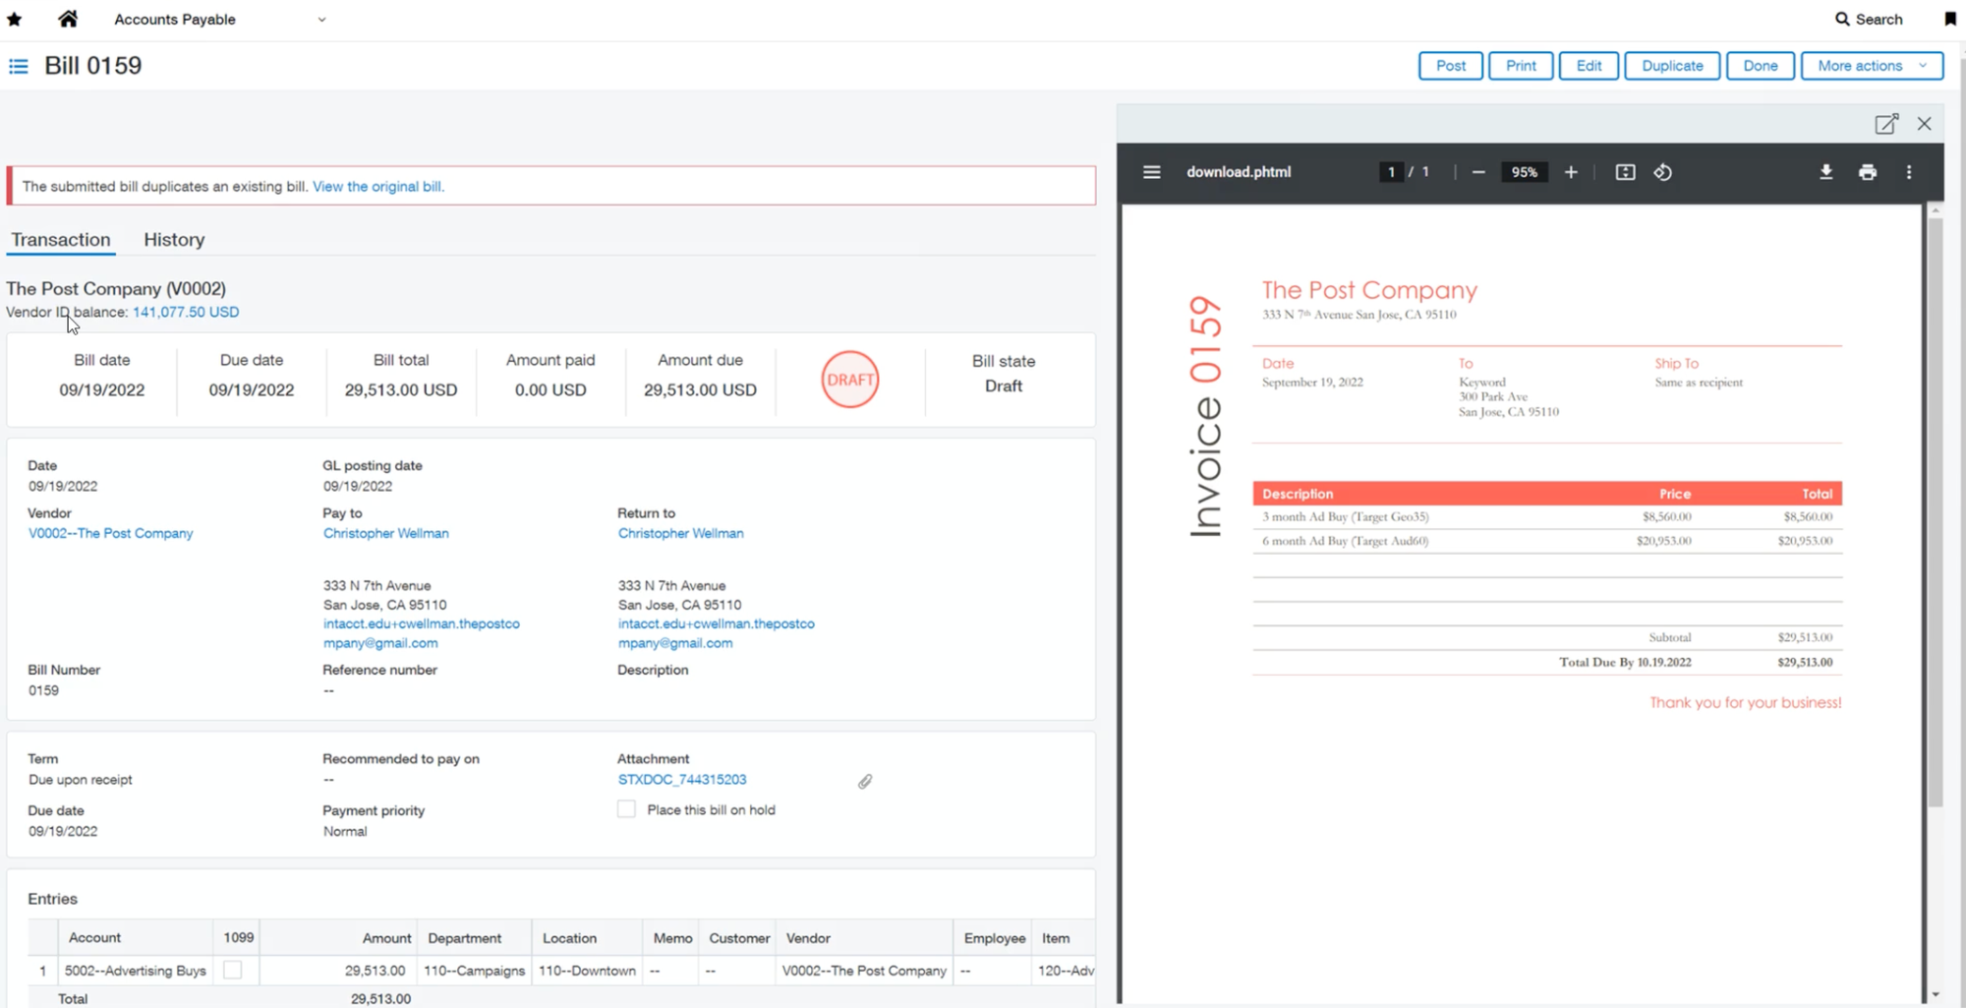
Task: Open the PDF viewer thumbnail sidebar menu
Action: 1151,172
